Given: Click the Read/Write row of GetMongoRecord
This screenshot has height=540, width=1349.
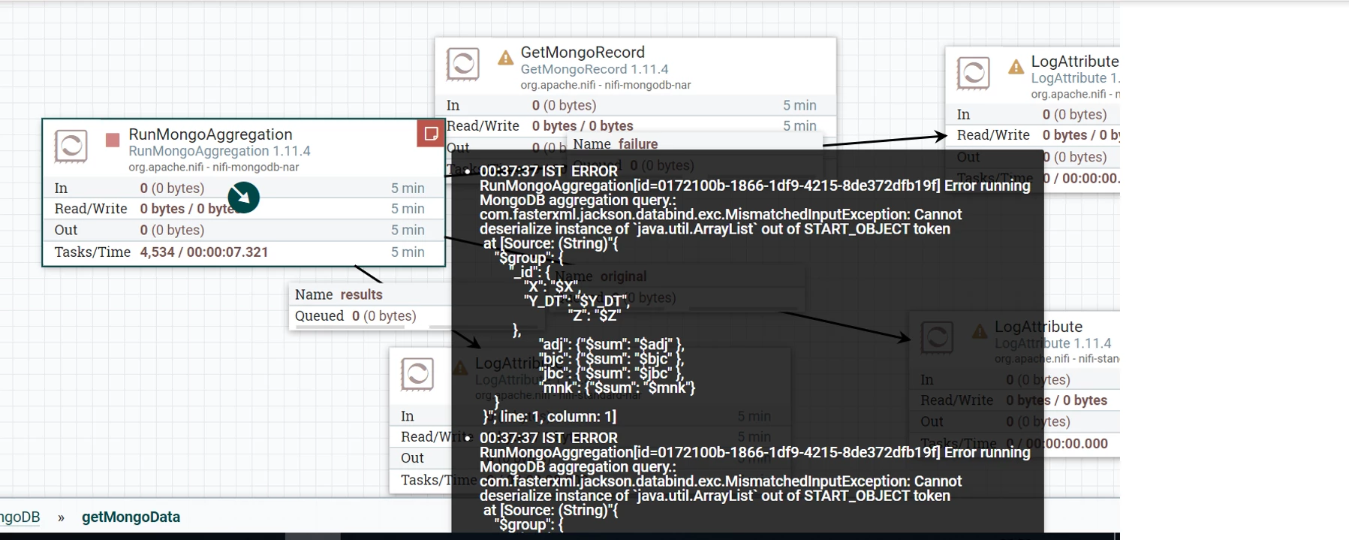Looking at the screenshot, I should click(x=635, y=126).
